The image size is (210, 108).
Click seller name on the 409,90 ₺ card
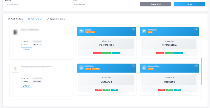153,66
